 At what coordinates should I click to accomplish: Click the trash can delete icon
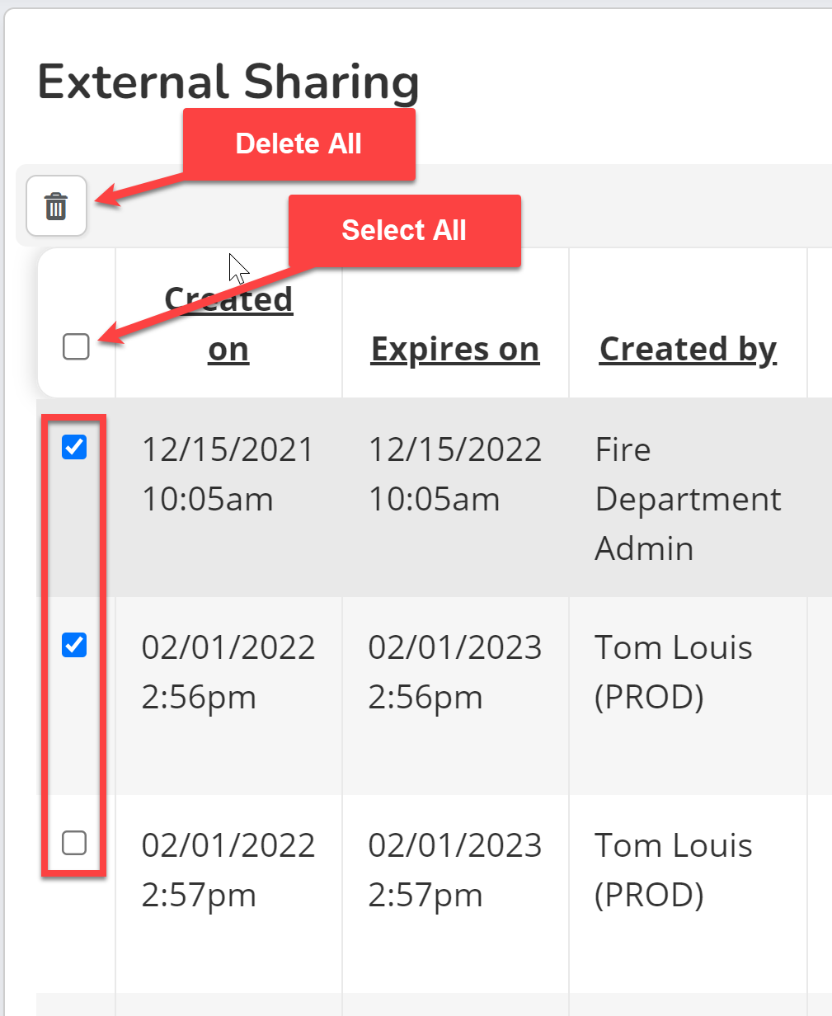pyautogui.click(x=56, y=205)
